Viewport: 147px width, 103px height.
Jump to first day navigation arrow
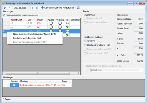pos(5,8)
